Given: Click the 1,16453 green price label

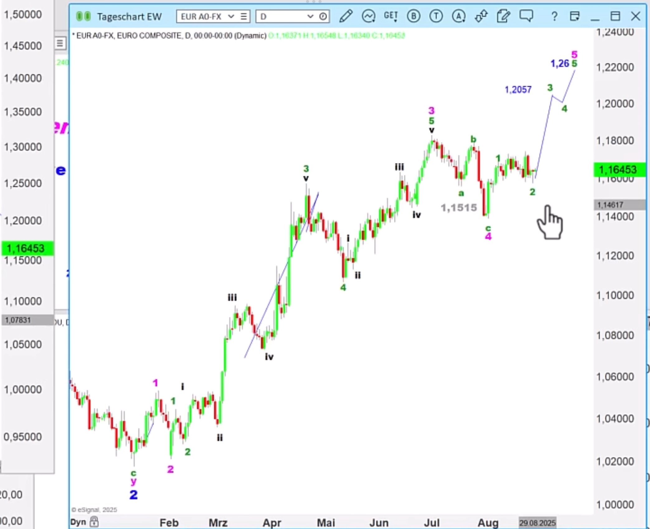Looking at the screenshot, I should (618, 170).
